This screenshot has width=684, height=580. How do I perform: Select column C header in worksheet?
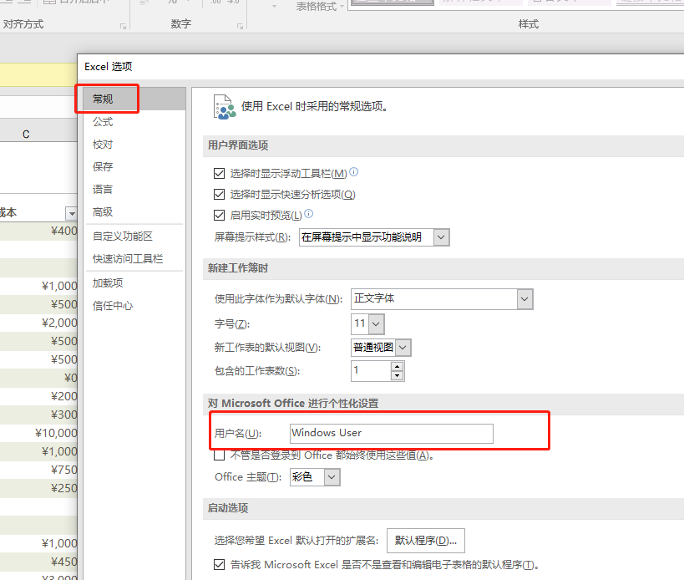(26, 135)
